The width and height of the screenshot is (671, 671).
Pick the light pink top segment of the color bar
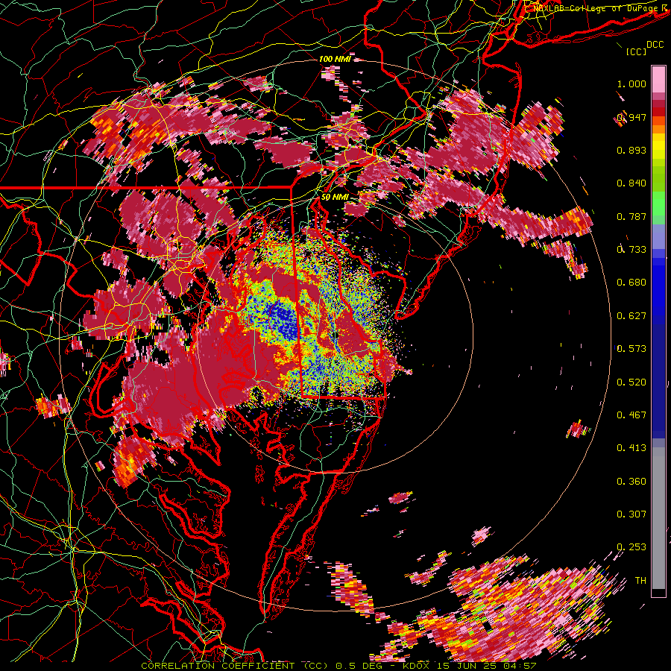tap(658, 80)
